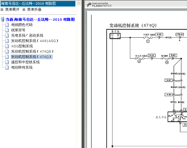
Task: Click the 蓄电池 battery symbol in diagram
Action: (115, 36)
